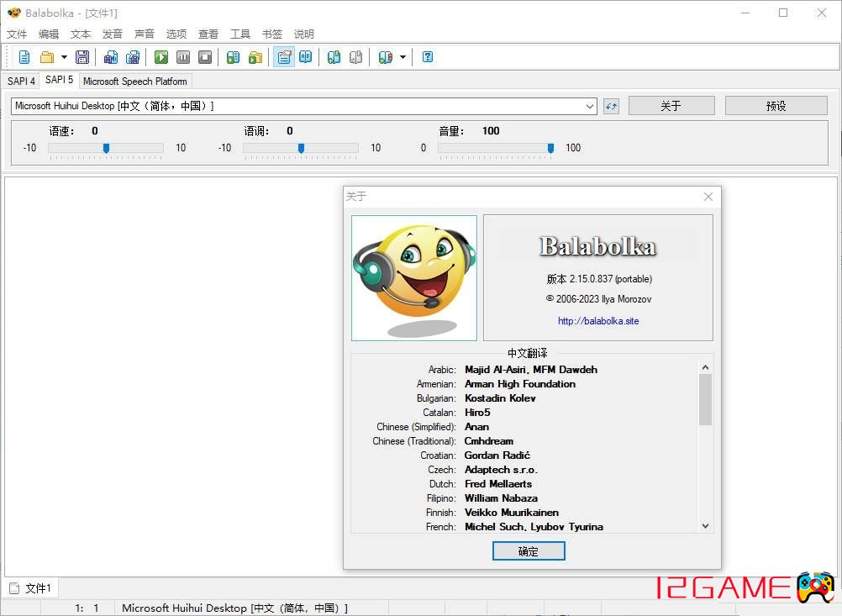Create a new document via toolbar

pos(24,57)
